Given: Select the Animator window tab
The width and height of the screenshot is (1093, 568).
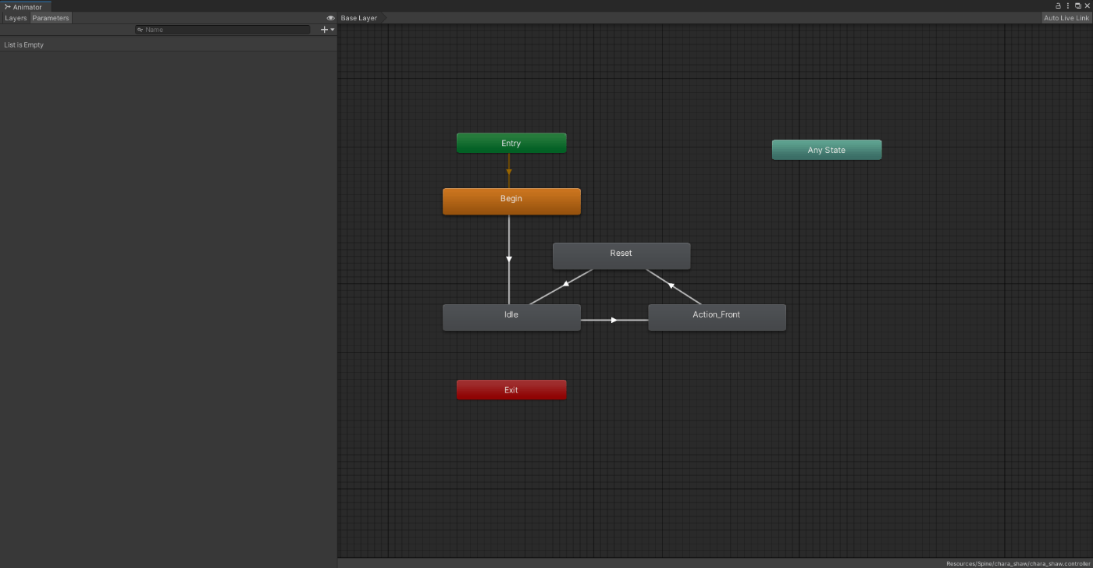Looking at the screenshot, I should click(24, 7).
